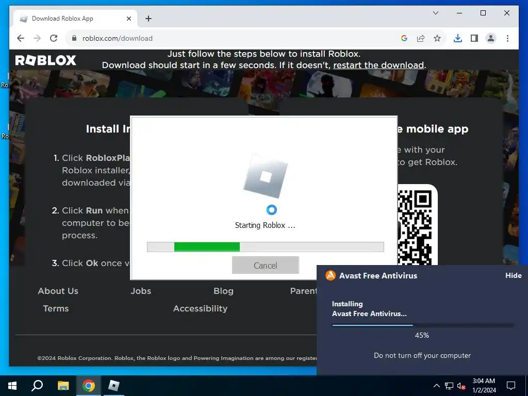This screenshot has width=528, height=396.
Task: Click the muted volume tray icon
Action: [x=461, y=386]
